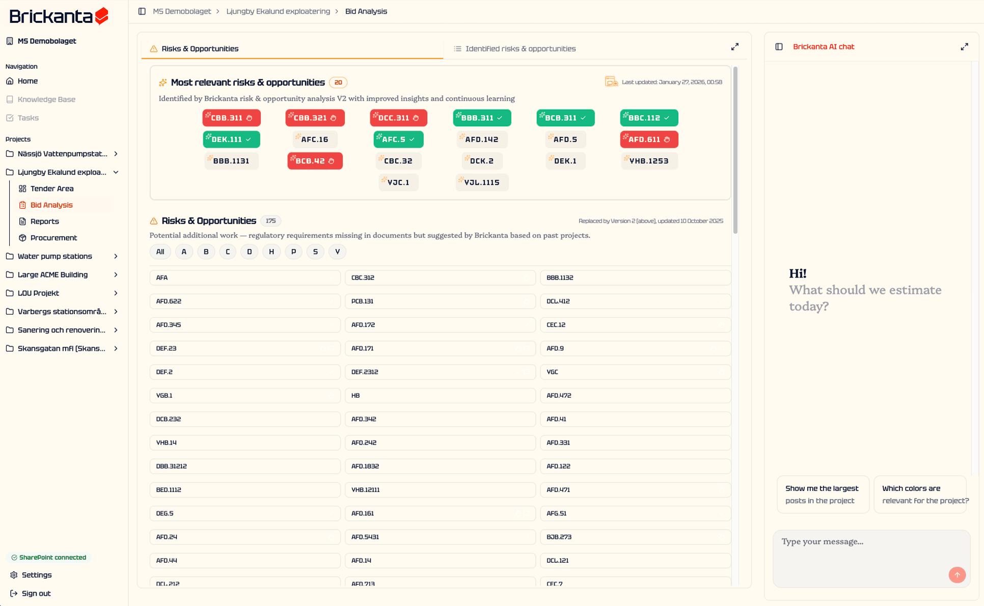Expand the Nässjö Vattenpumpstation project

pos(116,154)
